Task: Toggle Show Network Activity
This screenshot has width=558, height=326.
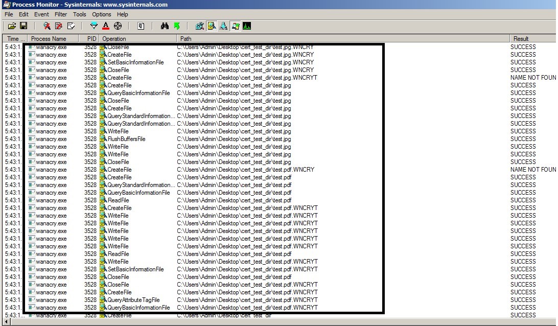Action: pyautogui.click(x=223, y=26)
